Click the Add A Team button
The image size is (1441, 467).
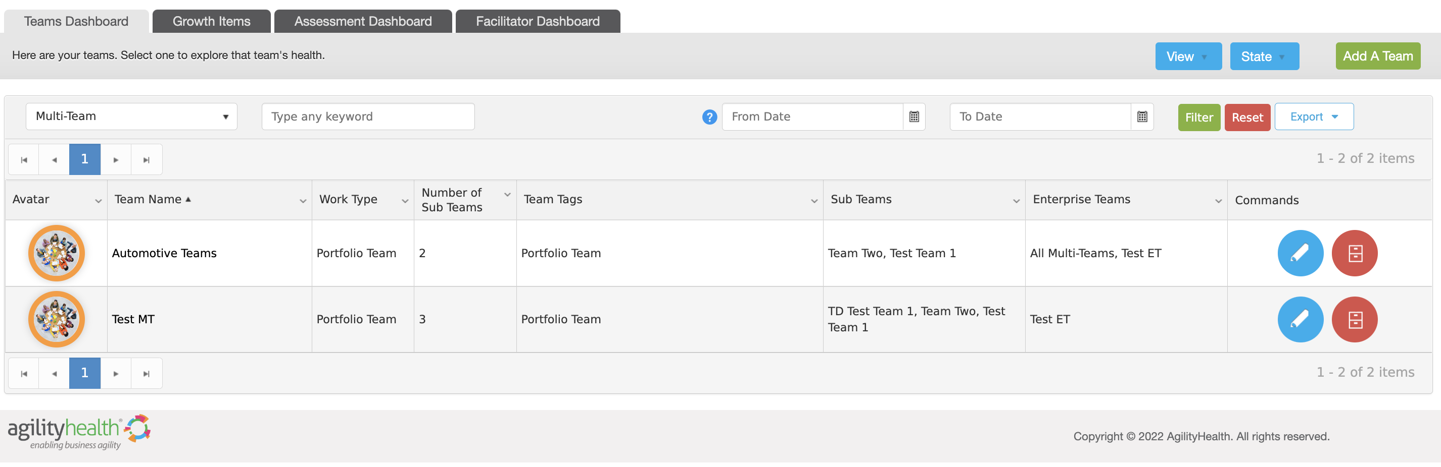(x=1377, y=56)
